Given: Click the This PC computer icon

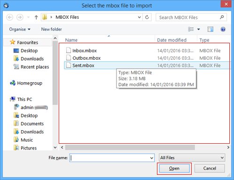Looking at the screenshot, I should coord(13,99).
